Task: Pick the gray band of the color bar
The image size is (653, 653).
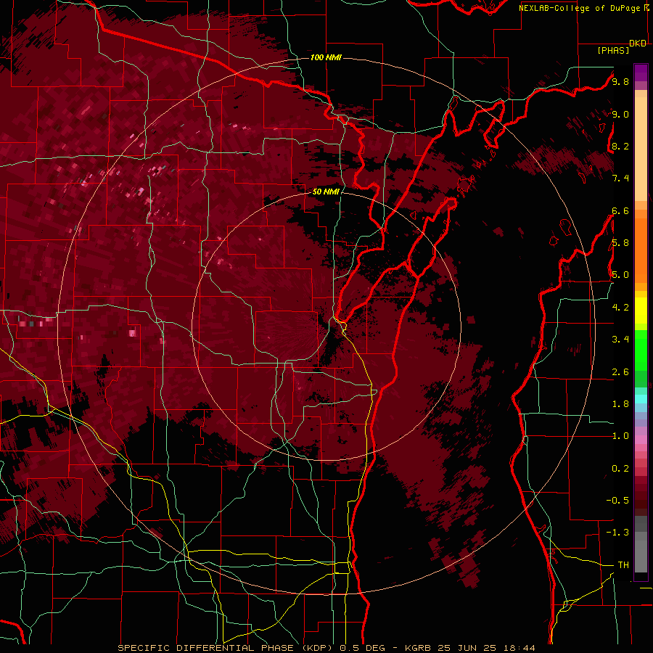Action: 641,543
